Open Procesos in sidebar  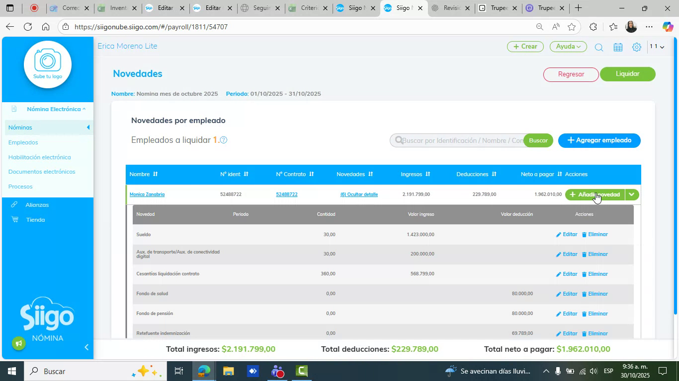click(20, 187)
